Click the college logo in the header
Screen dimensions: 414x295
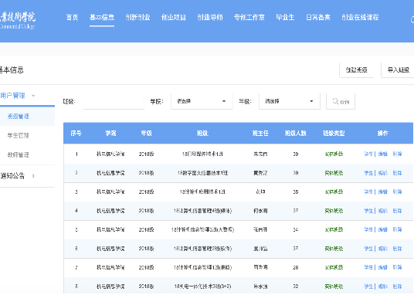click(x=18, y=20)
